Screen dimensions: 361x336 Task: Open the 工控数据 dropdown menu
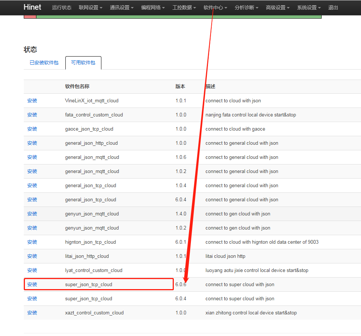pos(184,7)
